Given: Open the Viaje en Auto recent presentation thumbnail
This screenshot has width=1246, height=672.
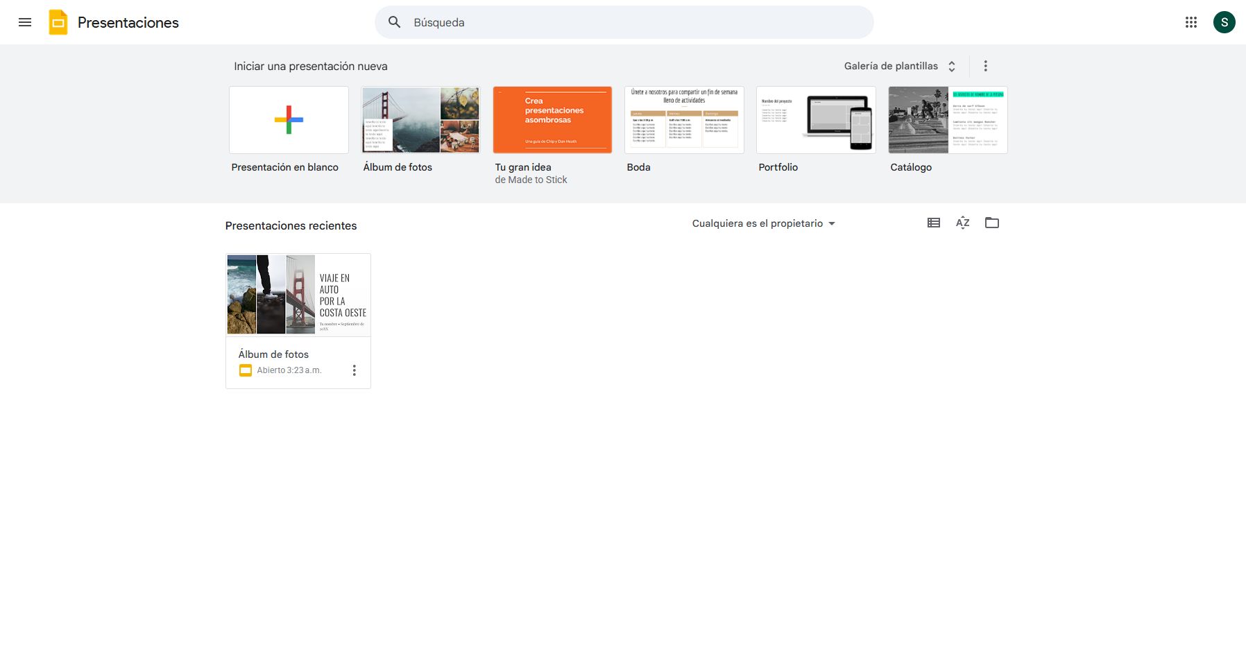Looking at the screenshot, I should click(x=298, y=294).
